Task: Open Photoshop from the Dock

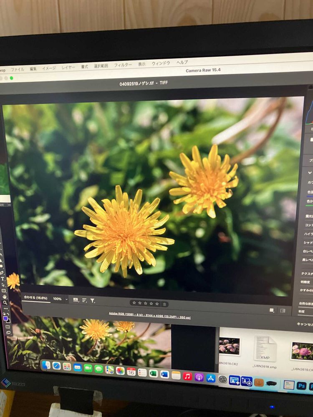Action: point(301,386)
